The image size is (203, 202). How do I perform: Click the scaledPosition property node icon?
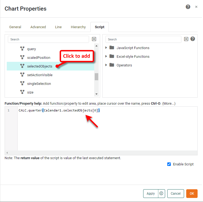[22, 57]
